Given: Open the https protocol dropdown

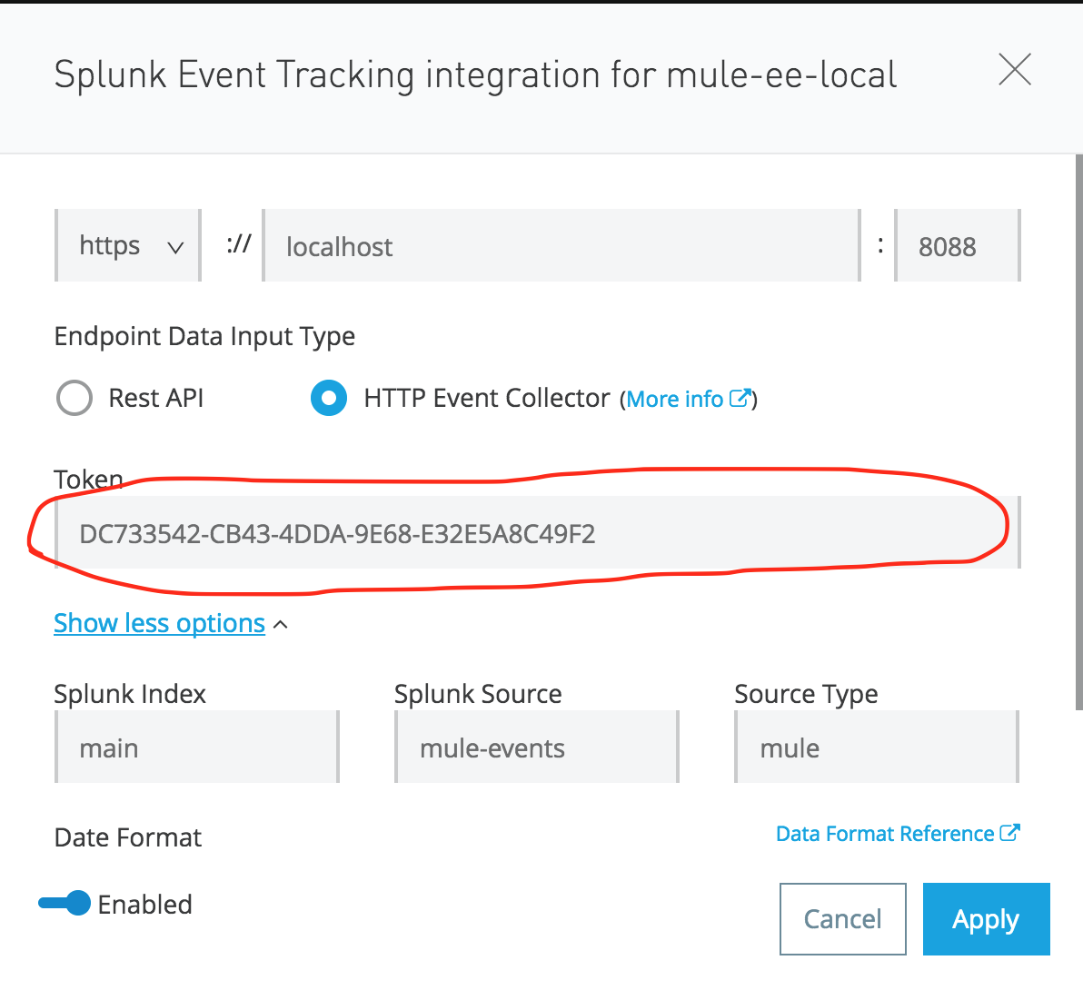Looking at the screenshot, I should pyautogui.click(x=128, y=246).
